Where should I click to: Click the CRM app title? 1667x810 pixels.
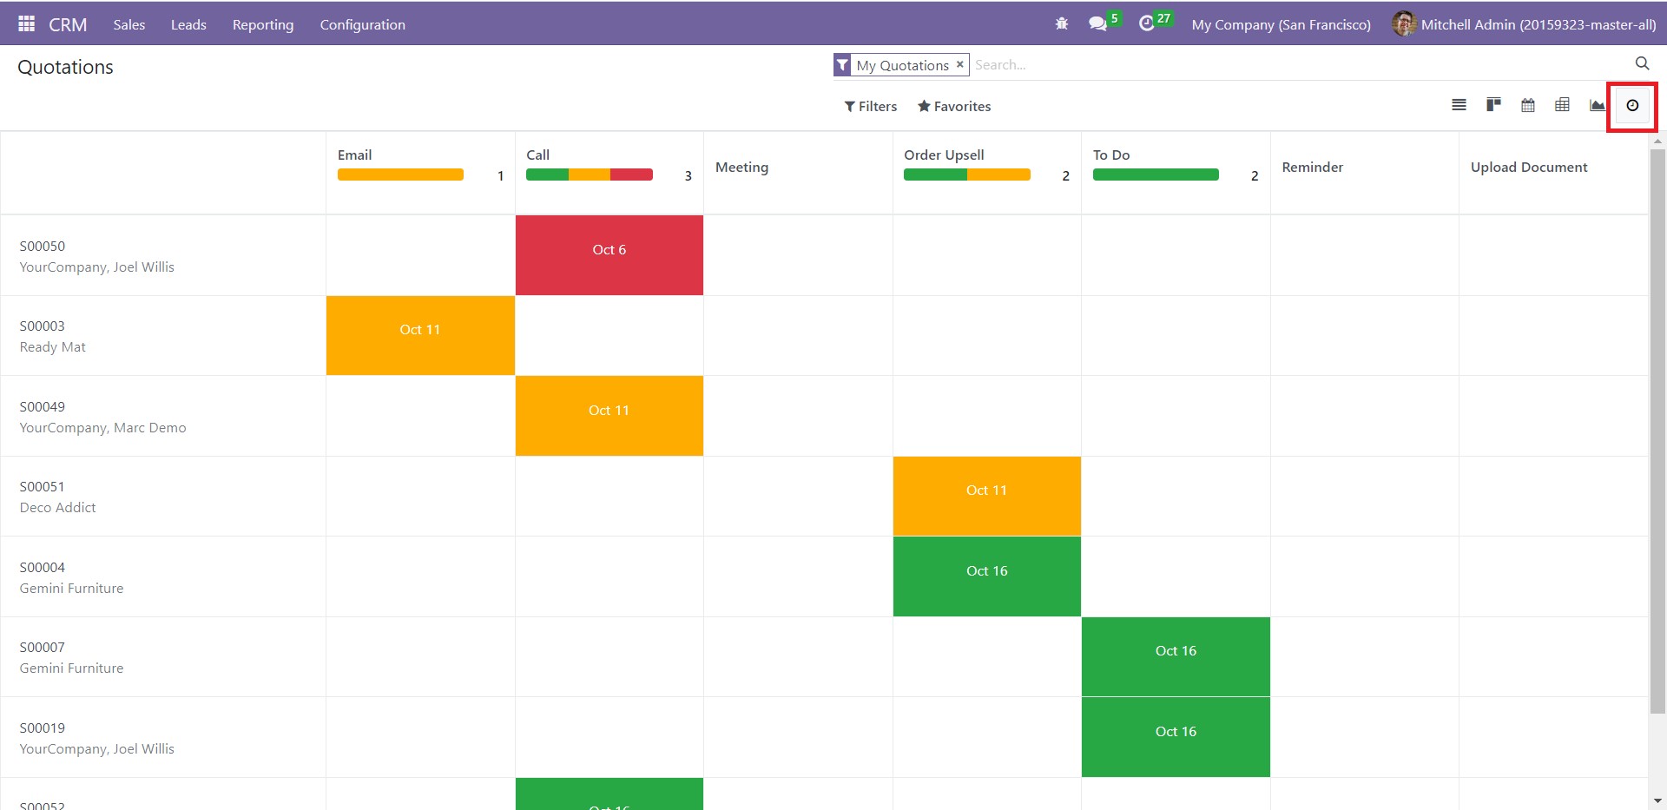[x=68, y=24]
